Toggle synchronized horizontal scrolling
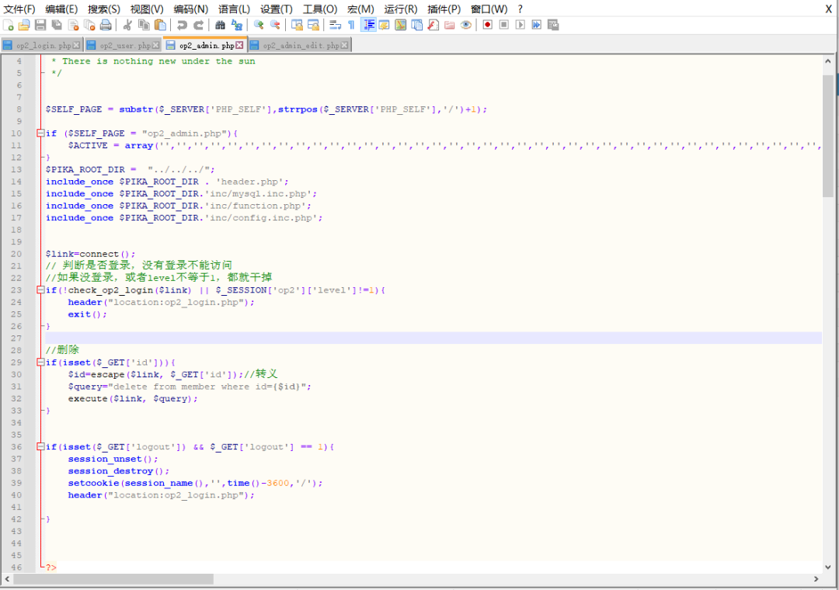This screenshot has width=839, height=590. tap(314, 25)
